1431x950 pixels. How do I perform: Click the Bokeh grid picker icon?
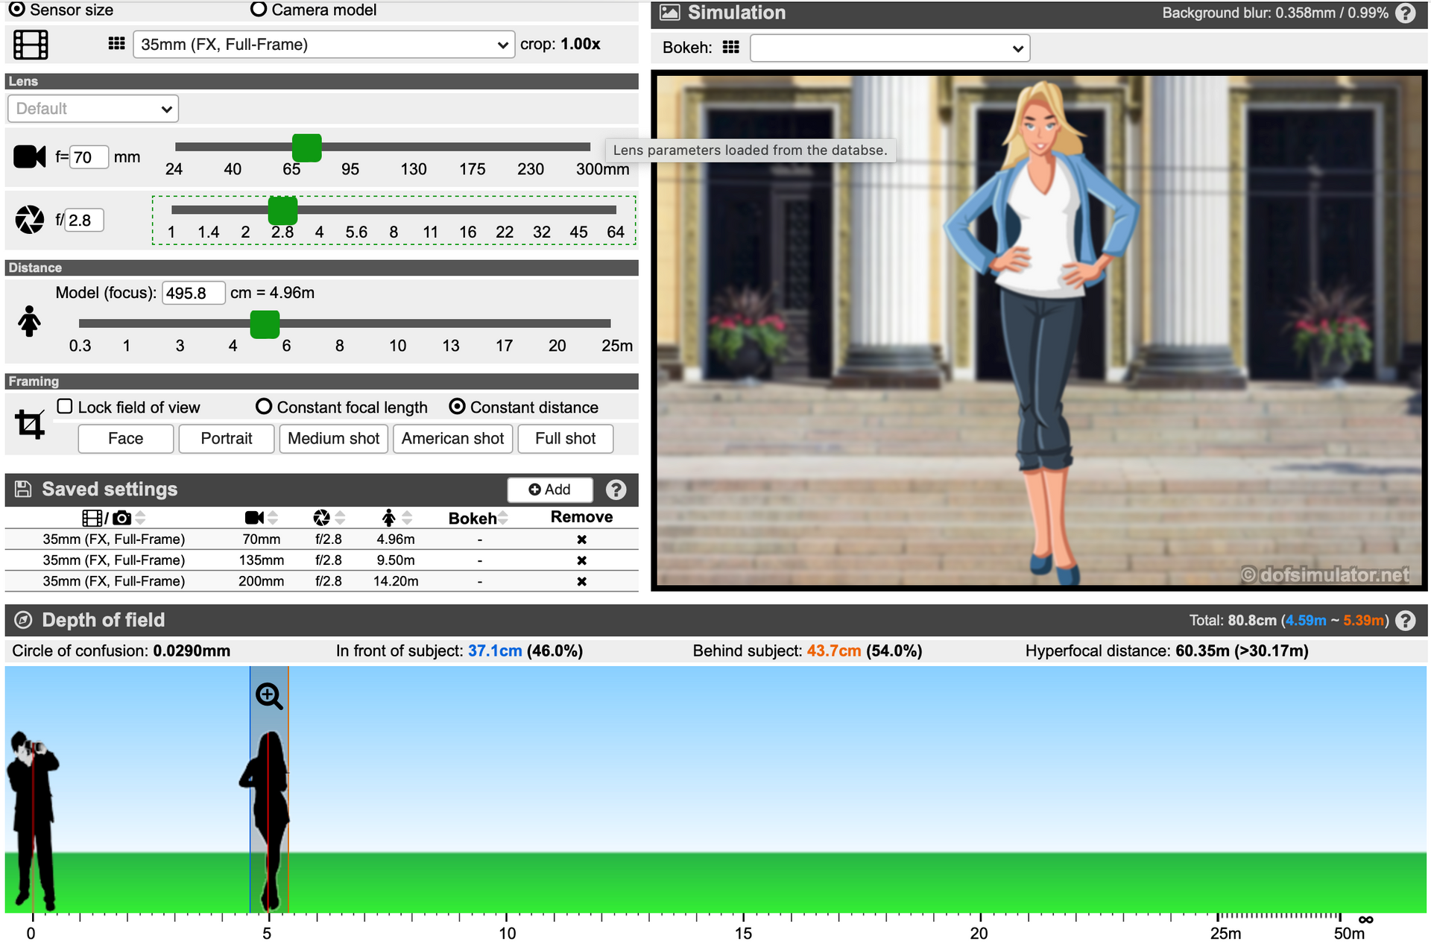coord(731,48)
